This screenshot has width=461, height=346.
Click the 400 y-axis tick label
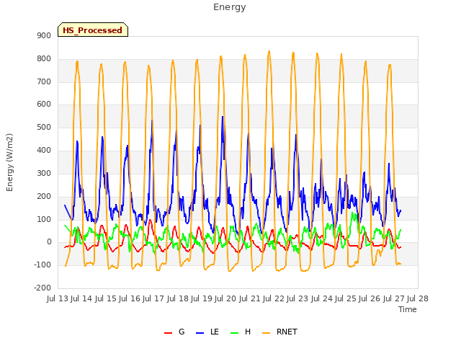pos(44,151)
